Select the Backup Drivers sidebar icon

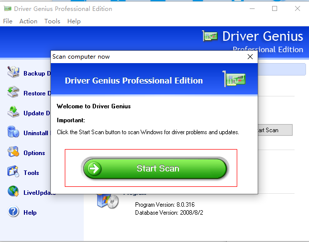[x=13, y=72]
